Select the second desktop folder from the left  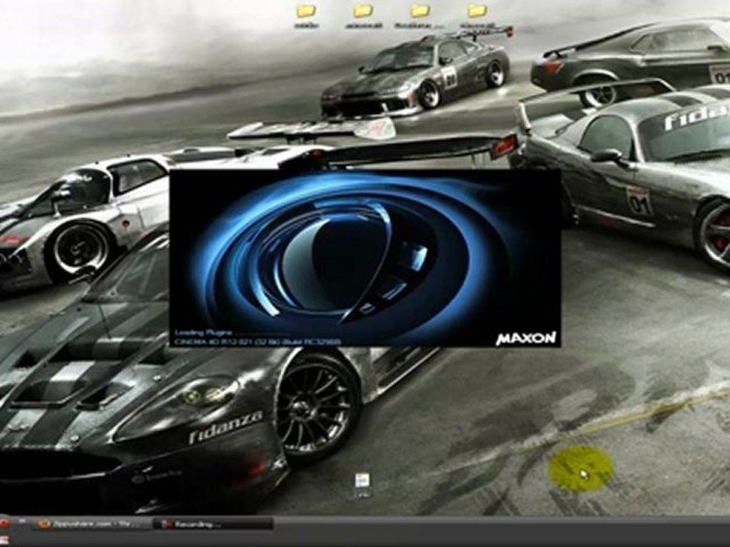[363, 10]
